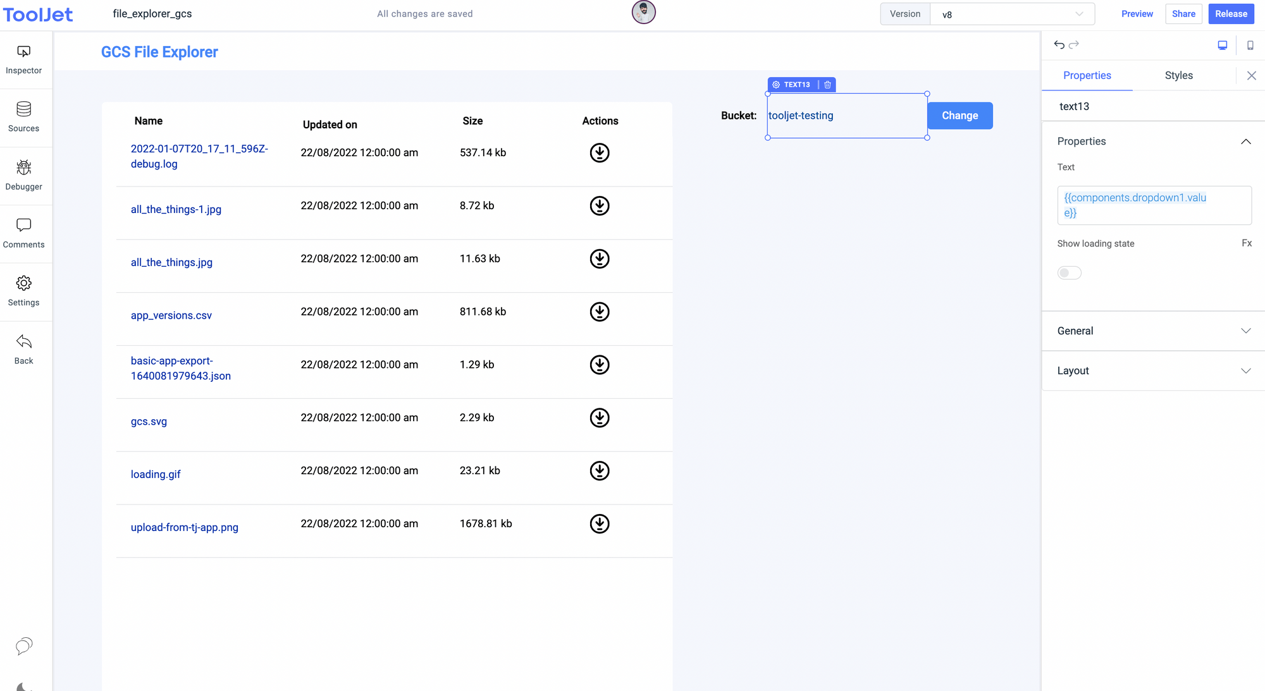
Task: Click the undo icon in the right panel
Action: point(1059,45)
